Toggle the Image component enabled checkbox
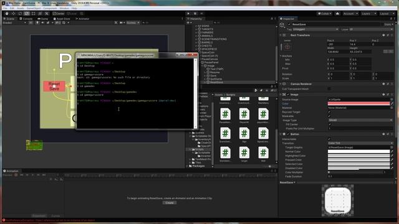Image resolution: width=399 pixels, height=224 pixels. pyautogui.click(x=288, y=95)
